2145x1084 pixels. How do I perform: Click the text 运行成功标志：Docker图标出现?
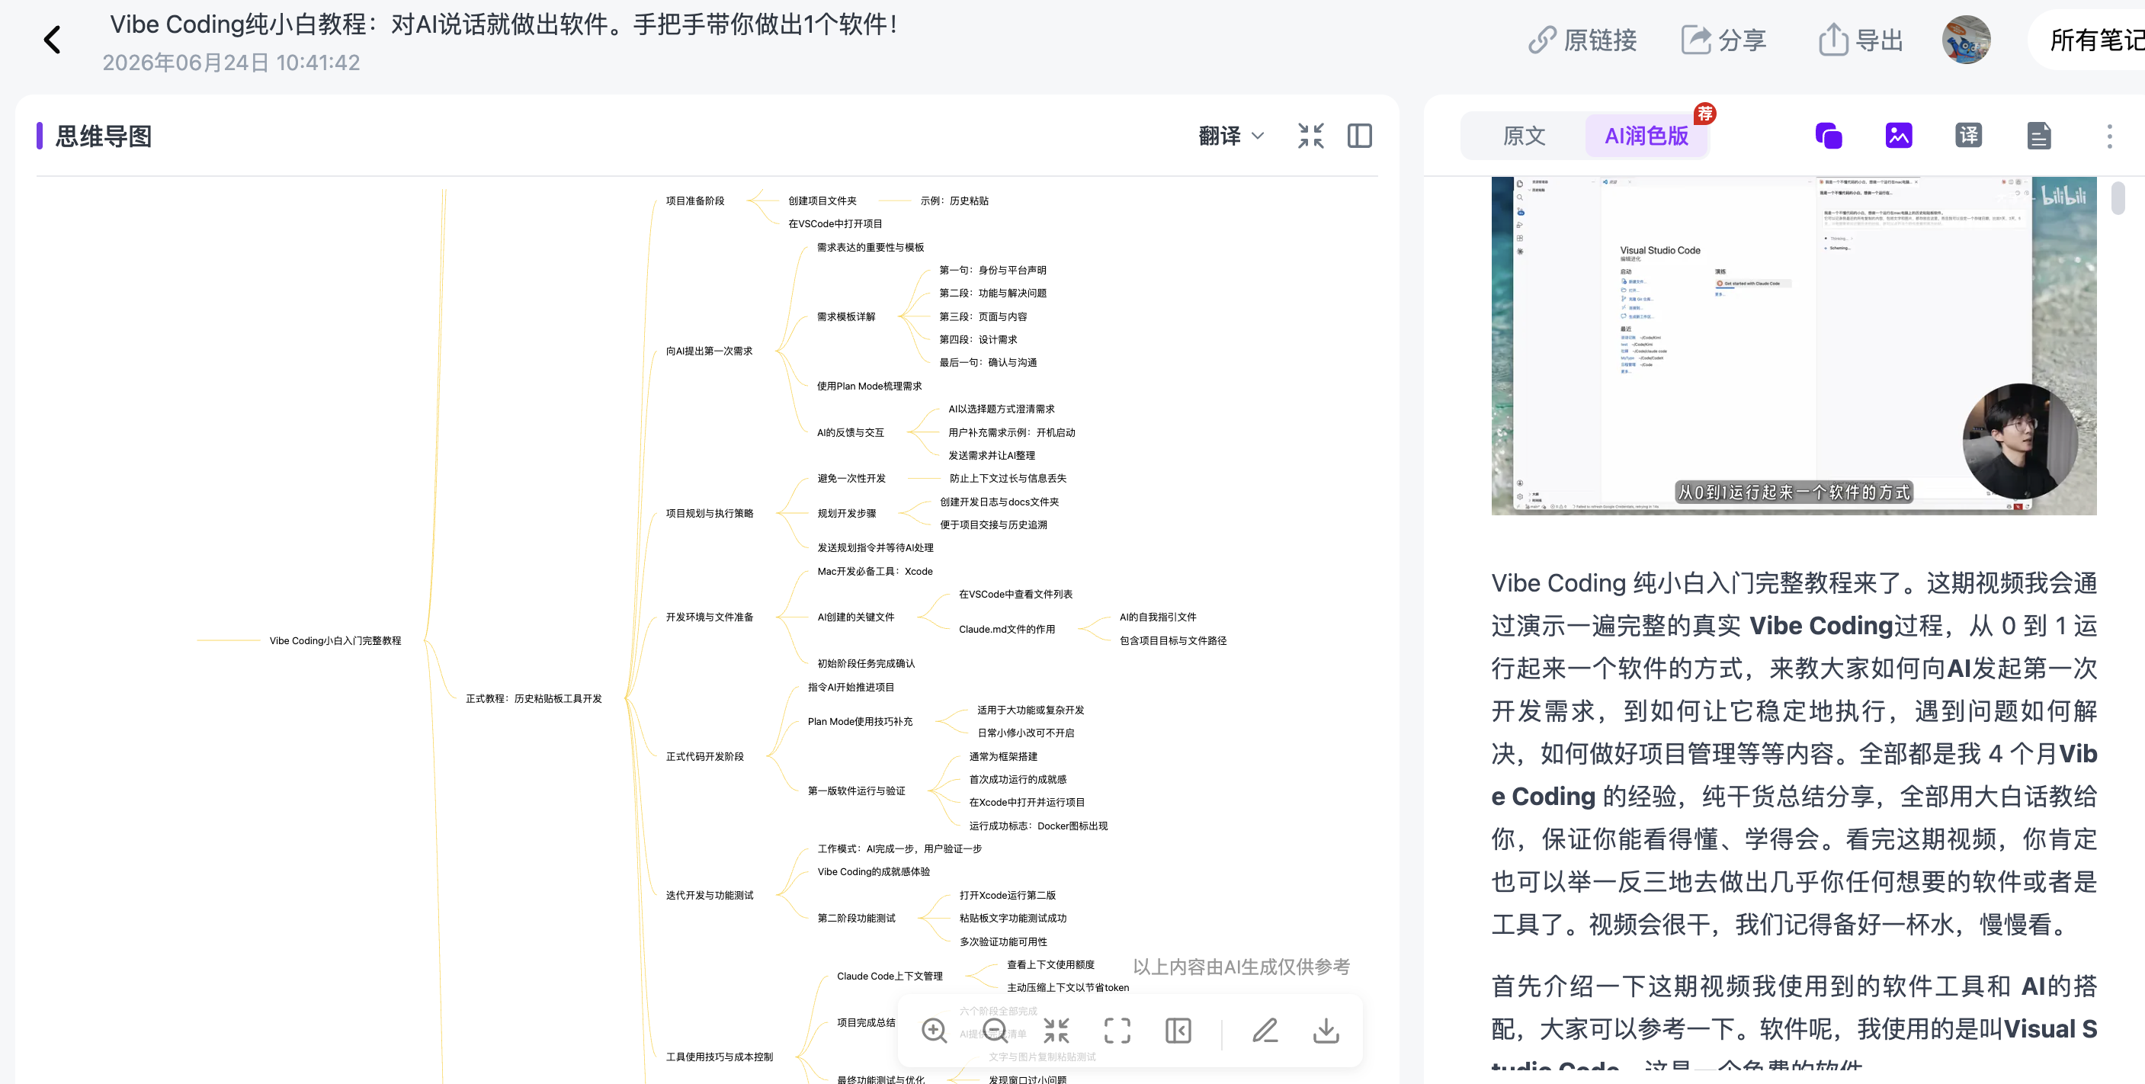click(x=1037, y=825)
